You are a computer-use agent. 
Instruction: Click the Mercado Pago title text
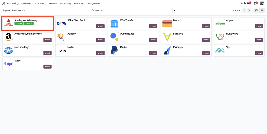[22, 47]
